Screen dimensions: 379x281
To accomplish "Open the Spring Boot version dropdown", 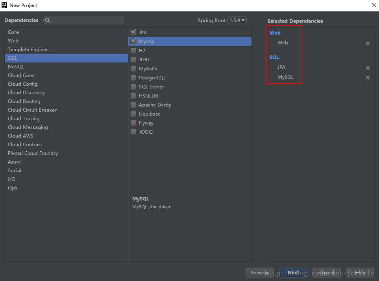I will (x=237, y=20).
